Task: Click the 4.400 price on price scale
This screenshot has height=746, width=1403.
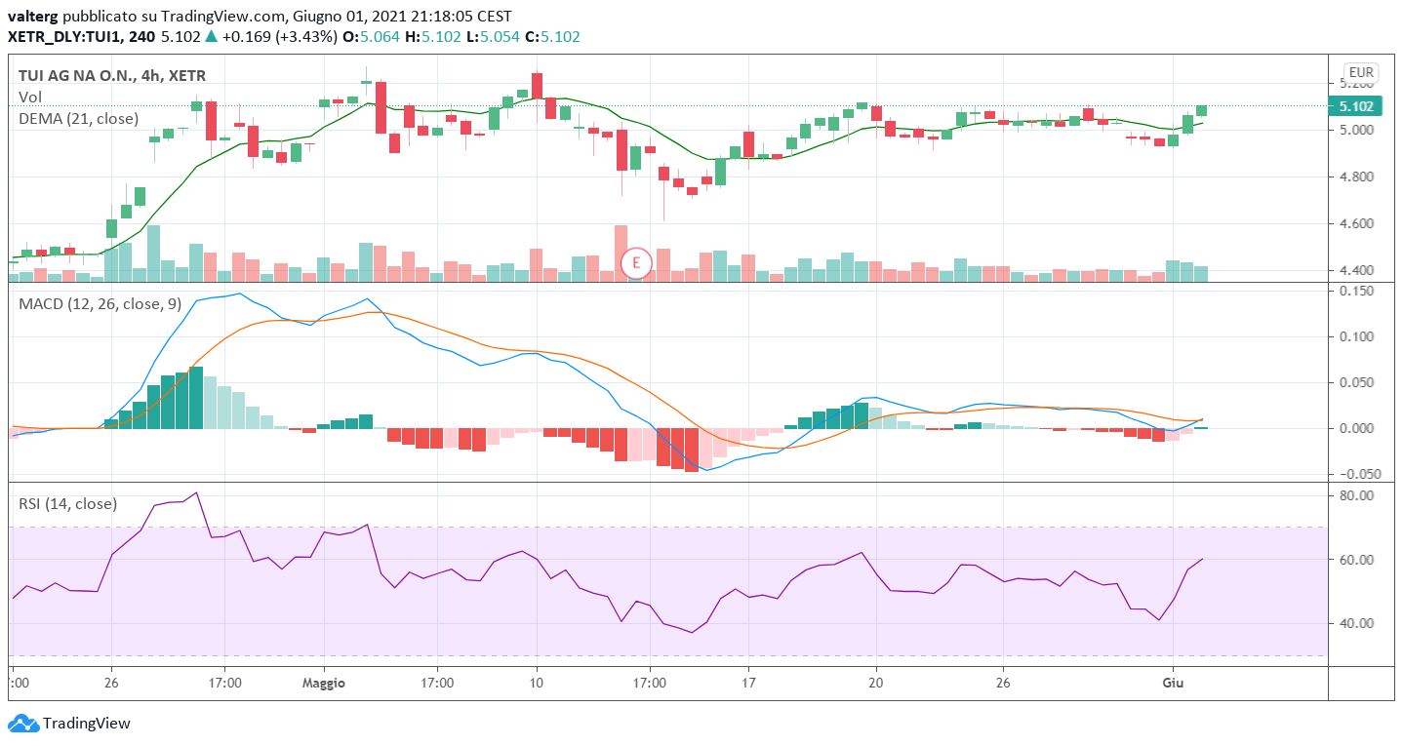Action: 1357,270
